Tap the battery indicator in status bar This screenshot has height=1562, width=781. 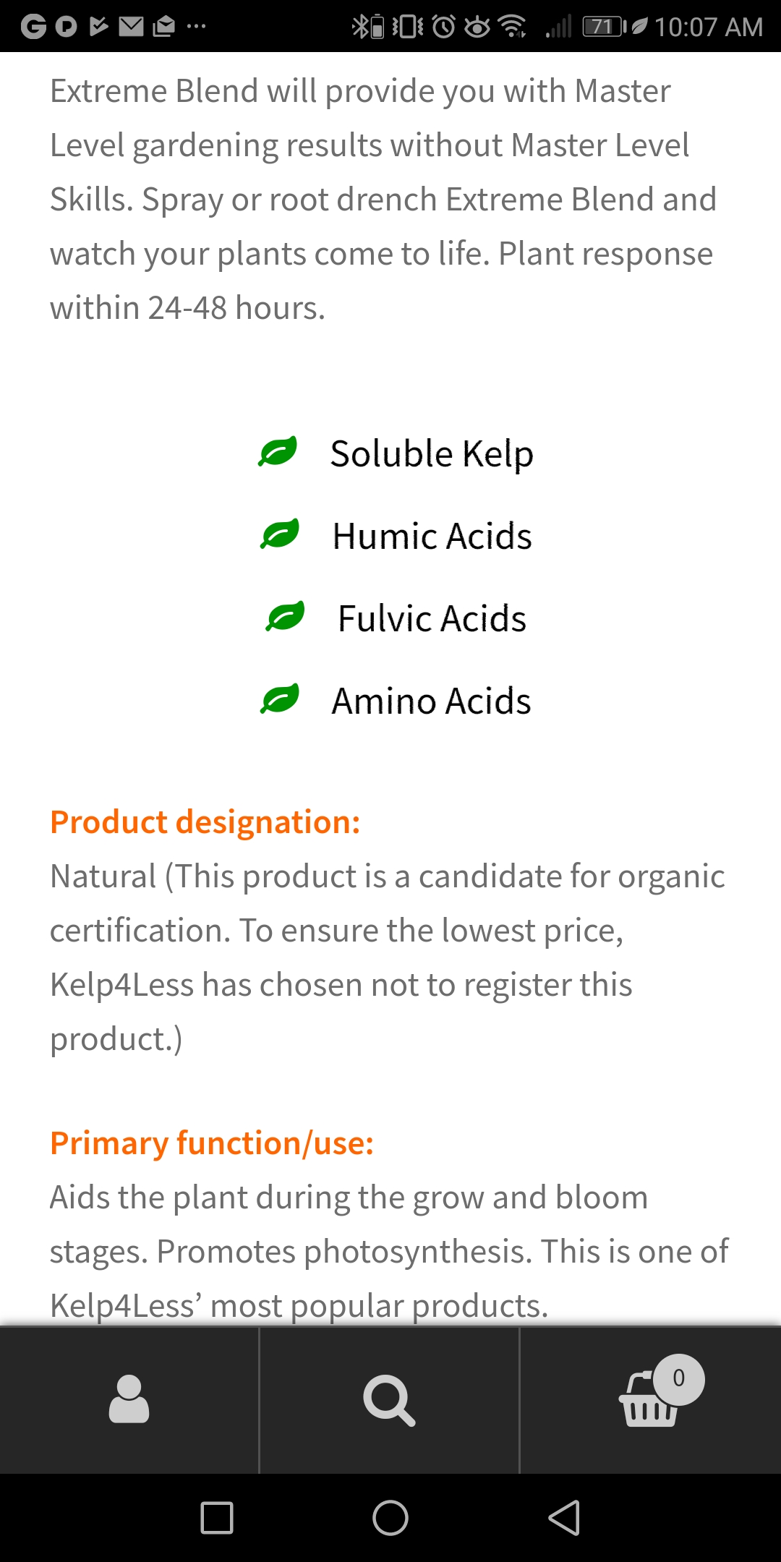tap(603, 27)
